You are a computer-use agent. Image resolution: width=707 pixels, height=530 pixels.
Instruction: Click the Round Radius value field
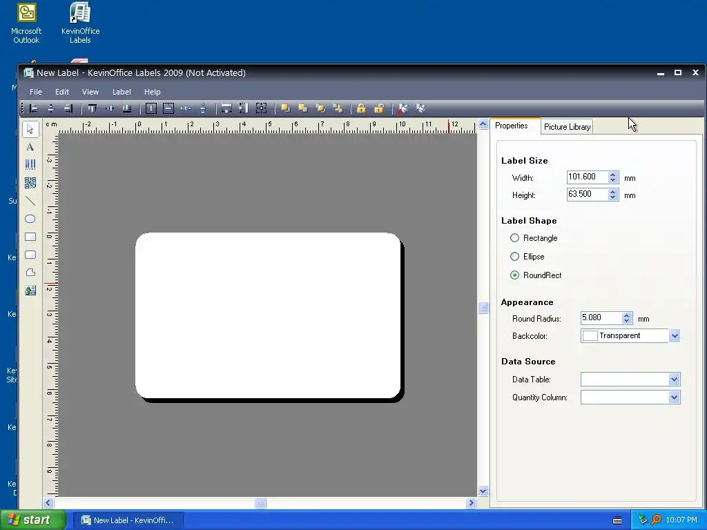coord(601,318)
